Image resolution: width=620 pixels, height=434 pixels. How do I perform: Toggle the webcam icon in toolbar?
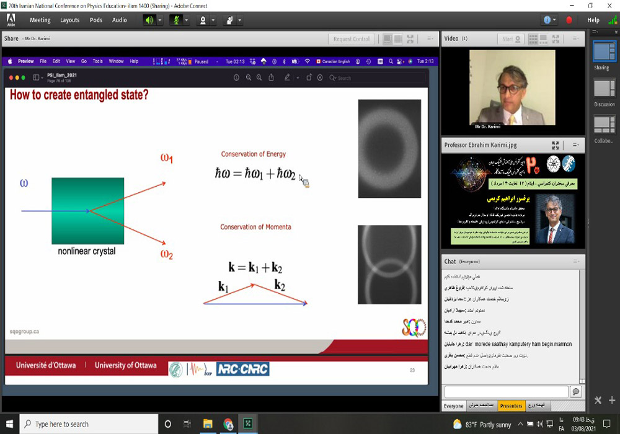(x=202, y=20)
